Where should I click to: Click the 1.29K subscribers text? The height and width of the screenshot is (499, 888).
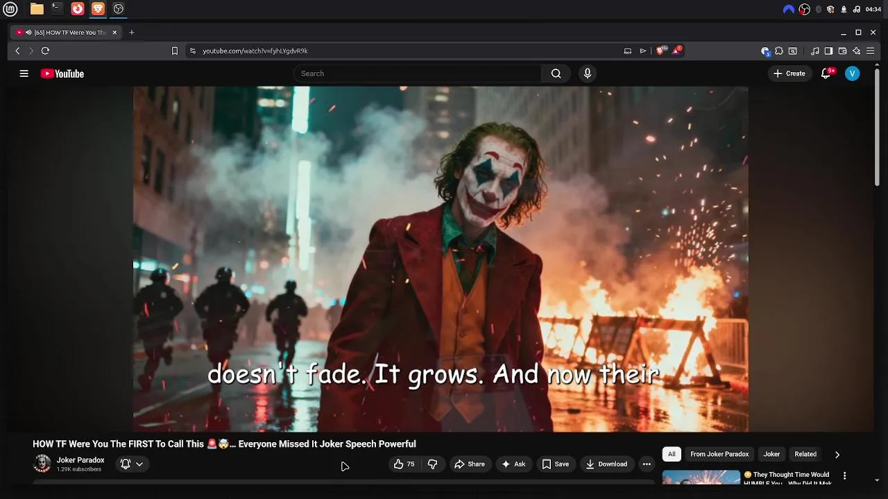click(79, 470)
